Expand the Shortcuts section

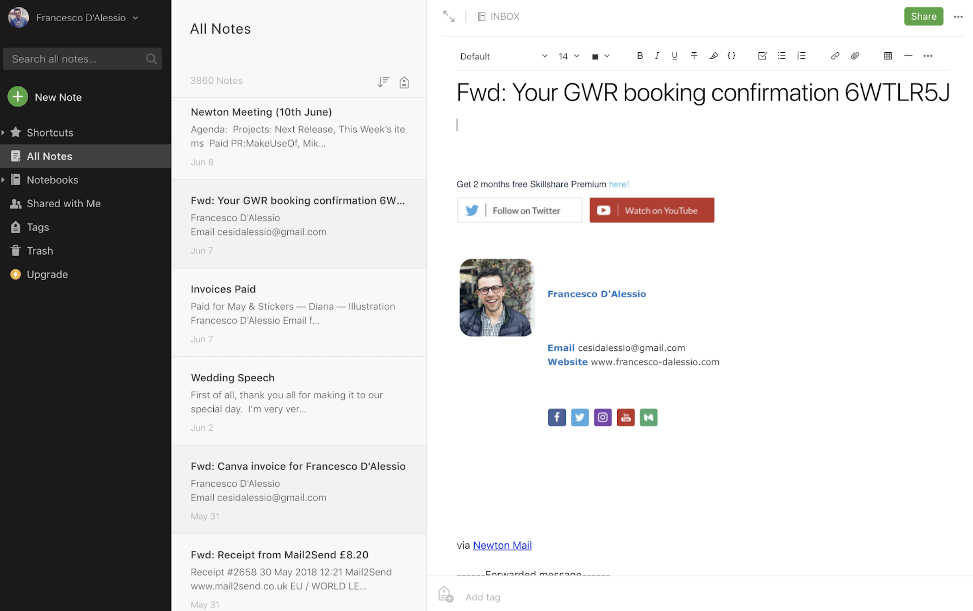click(x=3, y=133)
